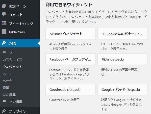Expand the Facebook ページプラグイン widget
The image size is (151, 114).
pyautogui.click(x=70, y=59)
